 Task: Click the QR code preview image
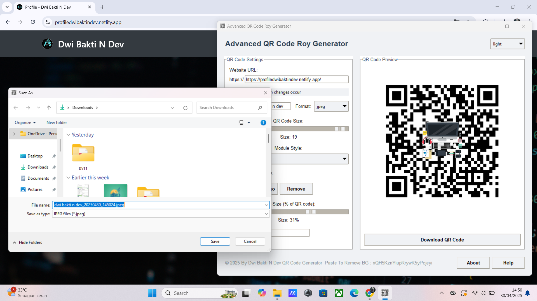point(442,141)
